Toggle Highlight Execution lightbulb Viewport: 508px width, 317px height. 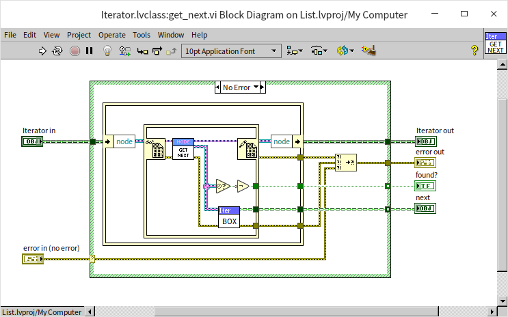point(107,51)
